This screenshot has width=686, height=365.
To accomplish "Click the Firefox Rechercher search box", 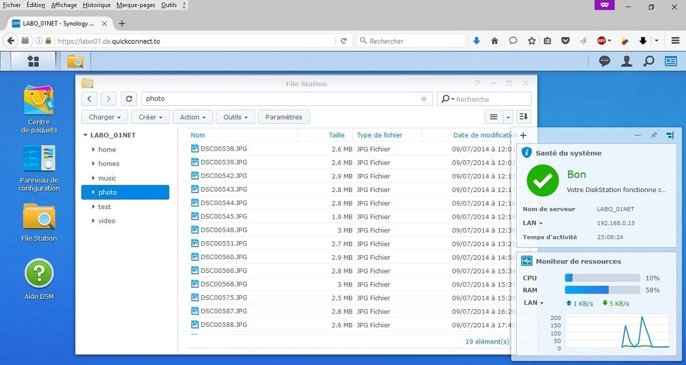I will tap(411, 41).
